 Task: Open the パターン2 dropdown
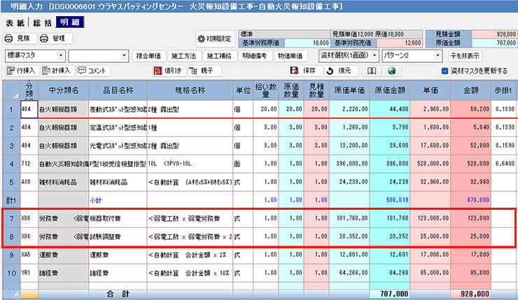[x=405, y=55]
